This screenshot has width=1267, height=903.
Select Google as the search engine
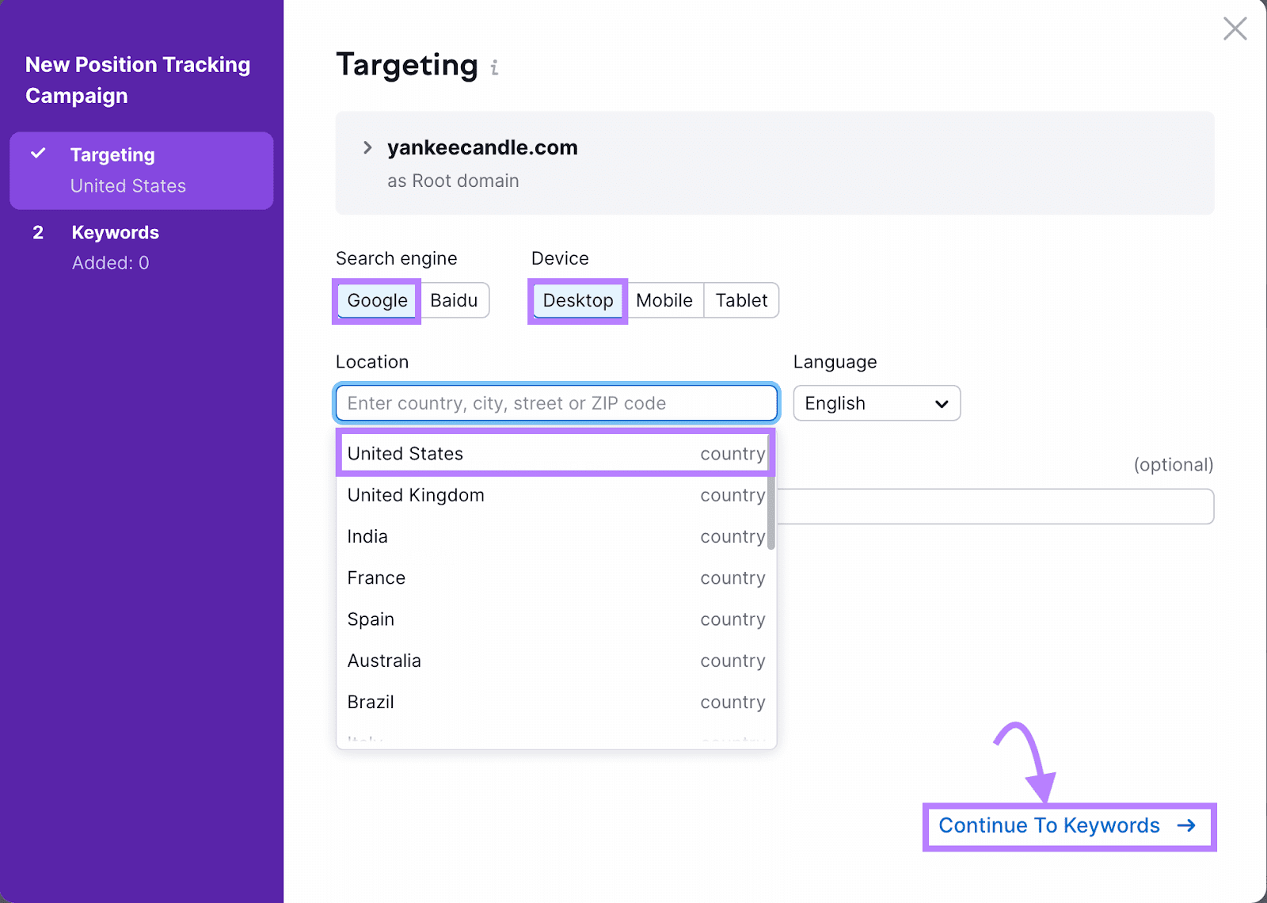pos(376,300)
